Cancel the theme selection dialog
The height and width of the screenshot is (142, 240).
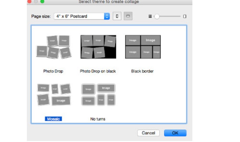pyautogui.click(x=148, y=133)
